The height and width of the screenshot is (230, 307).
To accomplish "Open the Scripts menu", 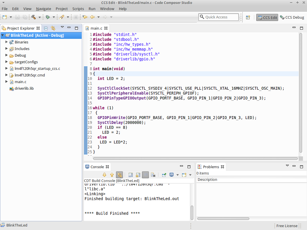I will (78, 9).
